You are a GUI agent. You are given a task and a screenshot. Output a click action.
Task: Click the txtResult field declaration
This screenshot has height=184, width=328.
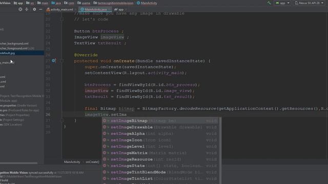tap(109, 43)
